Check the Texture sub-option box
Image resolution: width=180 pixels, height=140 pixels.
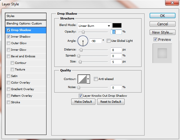point(12,70)
